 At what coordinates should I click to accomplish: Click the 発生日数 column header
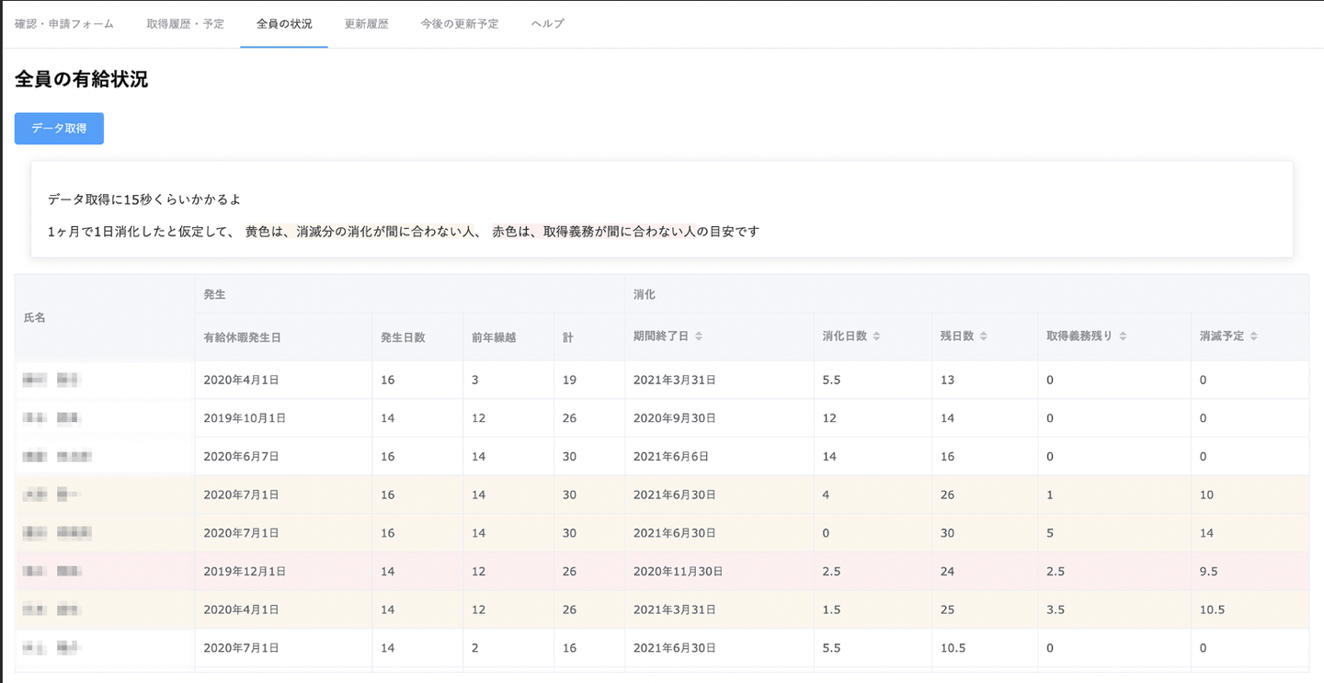pos(403,337)
